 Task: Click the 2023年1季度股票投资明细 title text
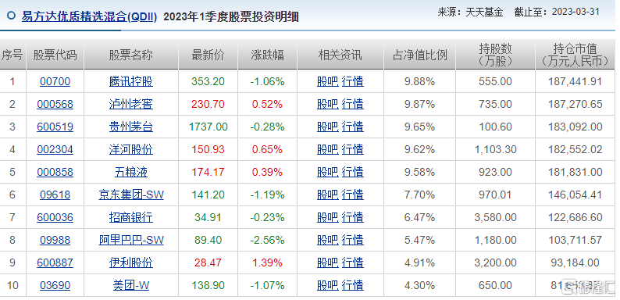coord(231,17)
